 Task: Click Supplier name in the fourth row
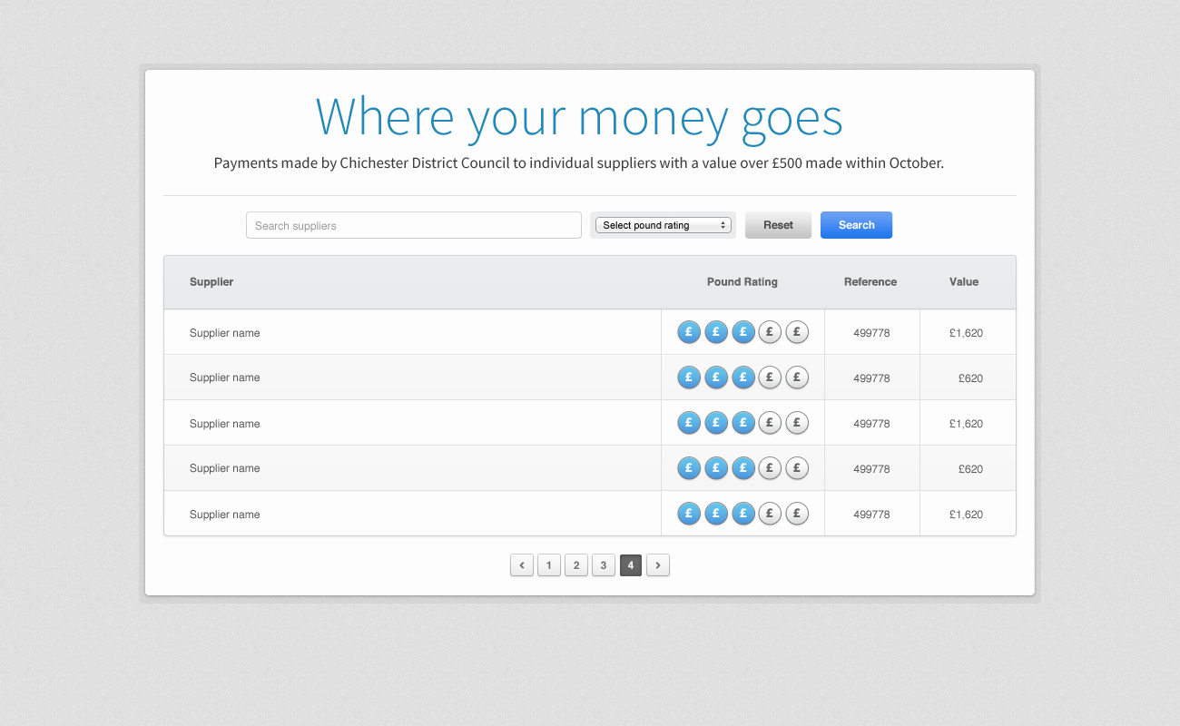pos(225,468)
